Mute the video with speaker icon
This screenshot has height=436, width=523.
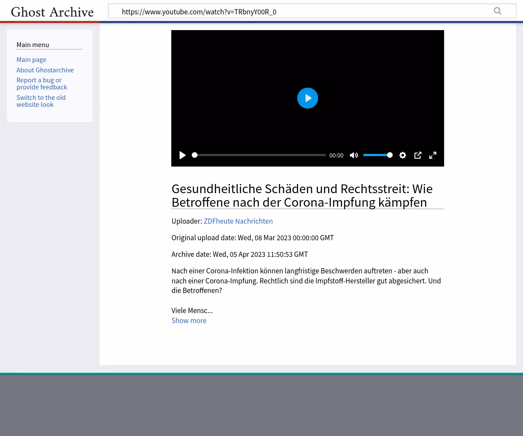click(354, 155)
